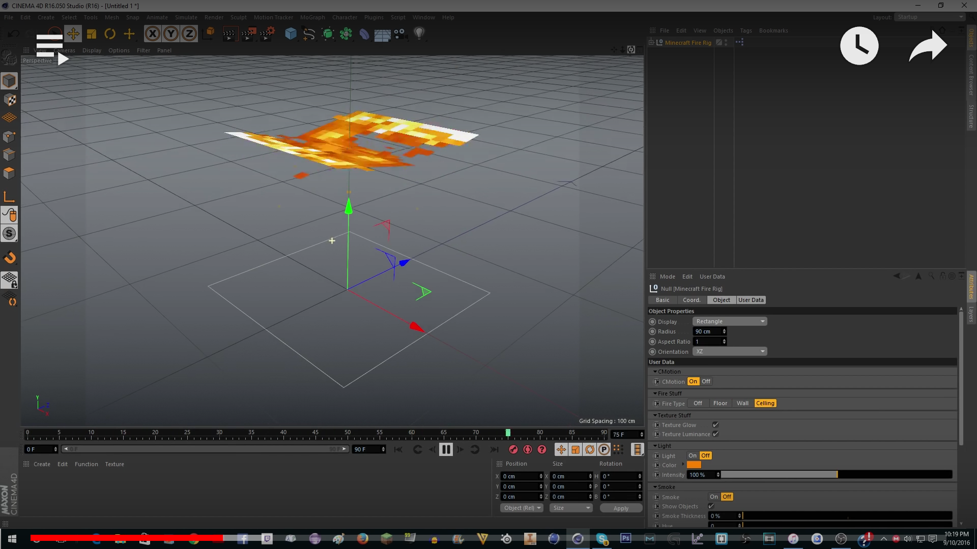Switch to the User Data tab
The width and height of the screenshot is (977, 549).
[x=751, y=300]
